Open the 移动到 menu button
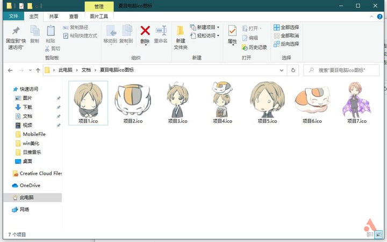 tap(110, 35)
